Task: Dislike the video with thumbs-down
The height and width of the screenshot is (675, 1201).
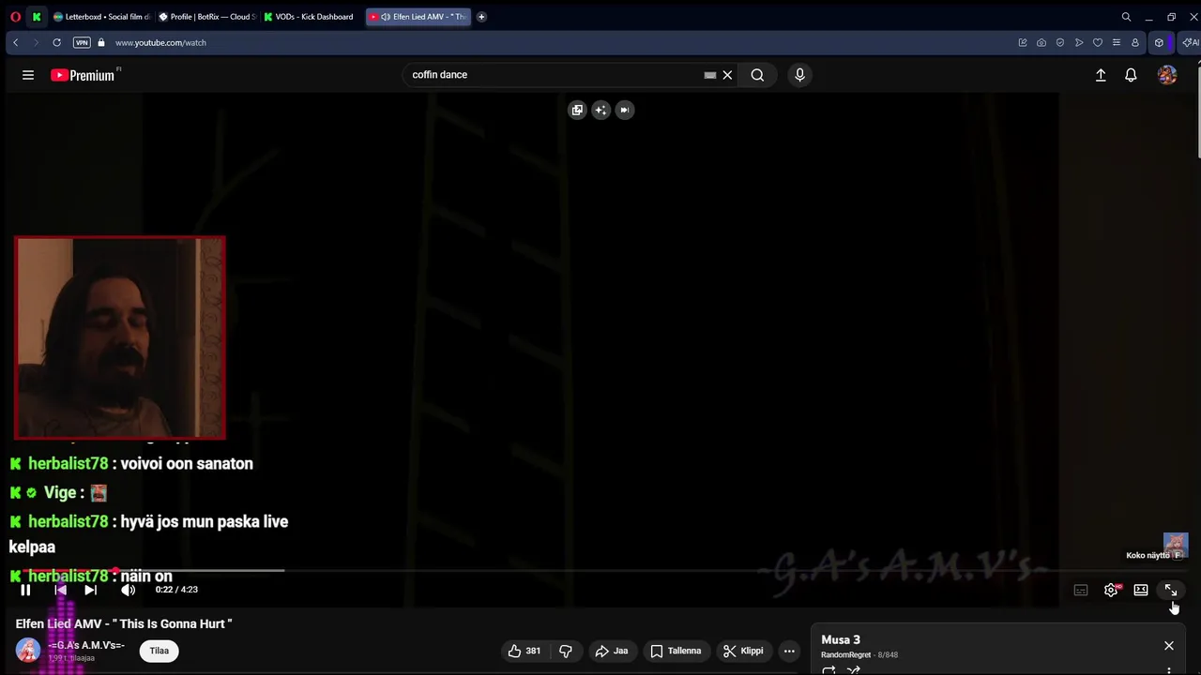Action: point(566,651)
